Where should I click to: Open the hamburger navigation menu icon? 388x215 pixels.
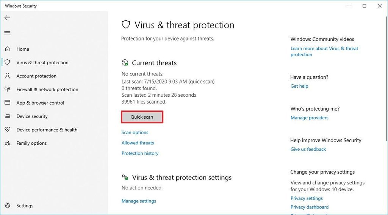[x=7, y=33]
